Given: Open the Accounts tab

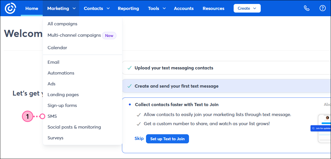Looking at the screenshot, I should tap(184, 9).
